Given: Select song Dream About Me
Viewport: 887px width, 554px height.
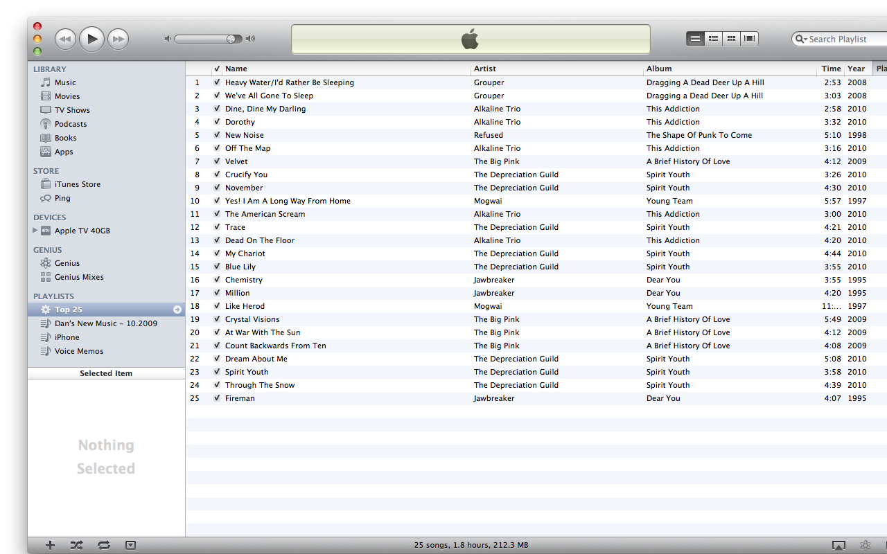Looking at the screenshot, I should pyautogui.click(x=256, y=359).
